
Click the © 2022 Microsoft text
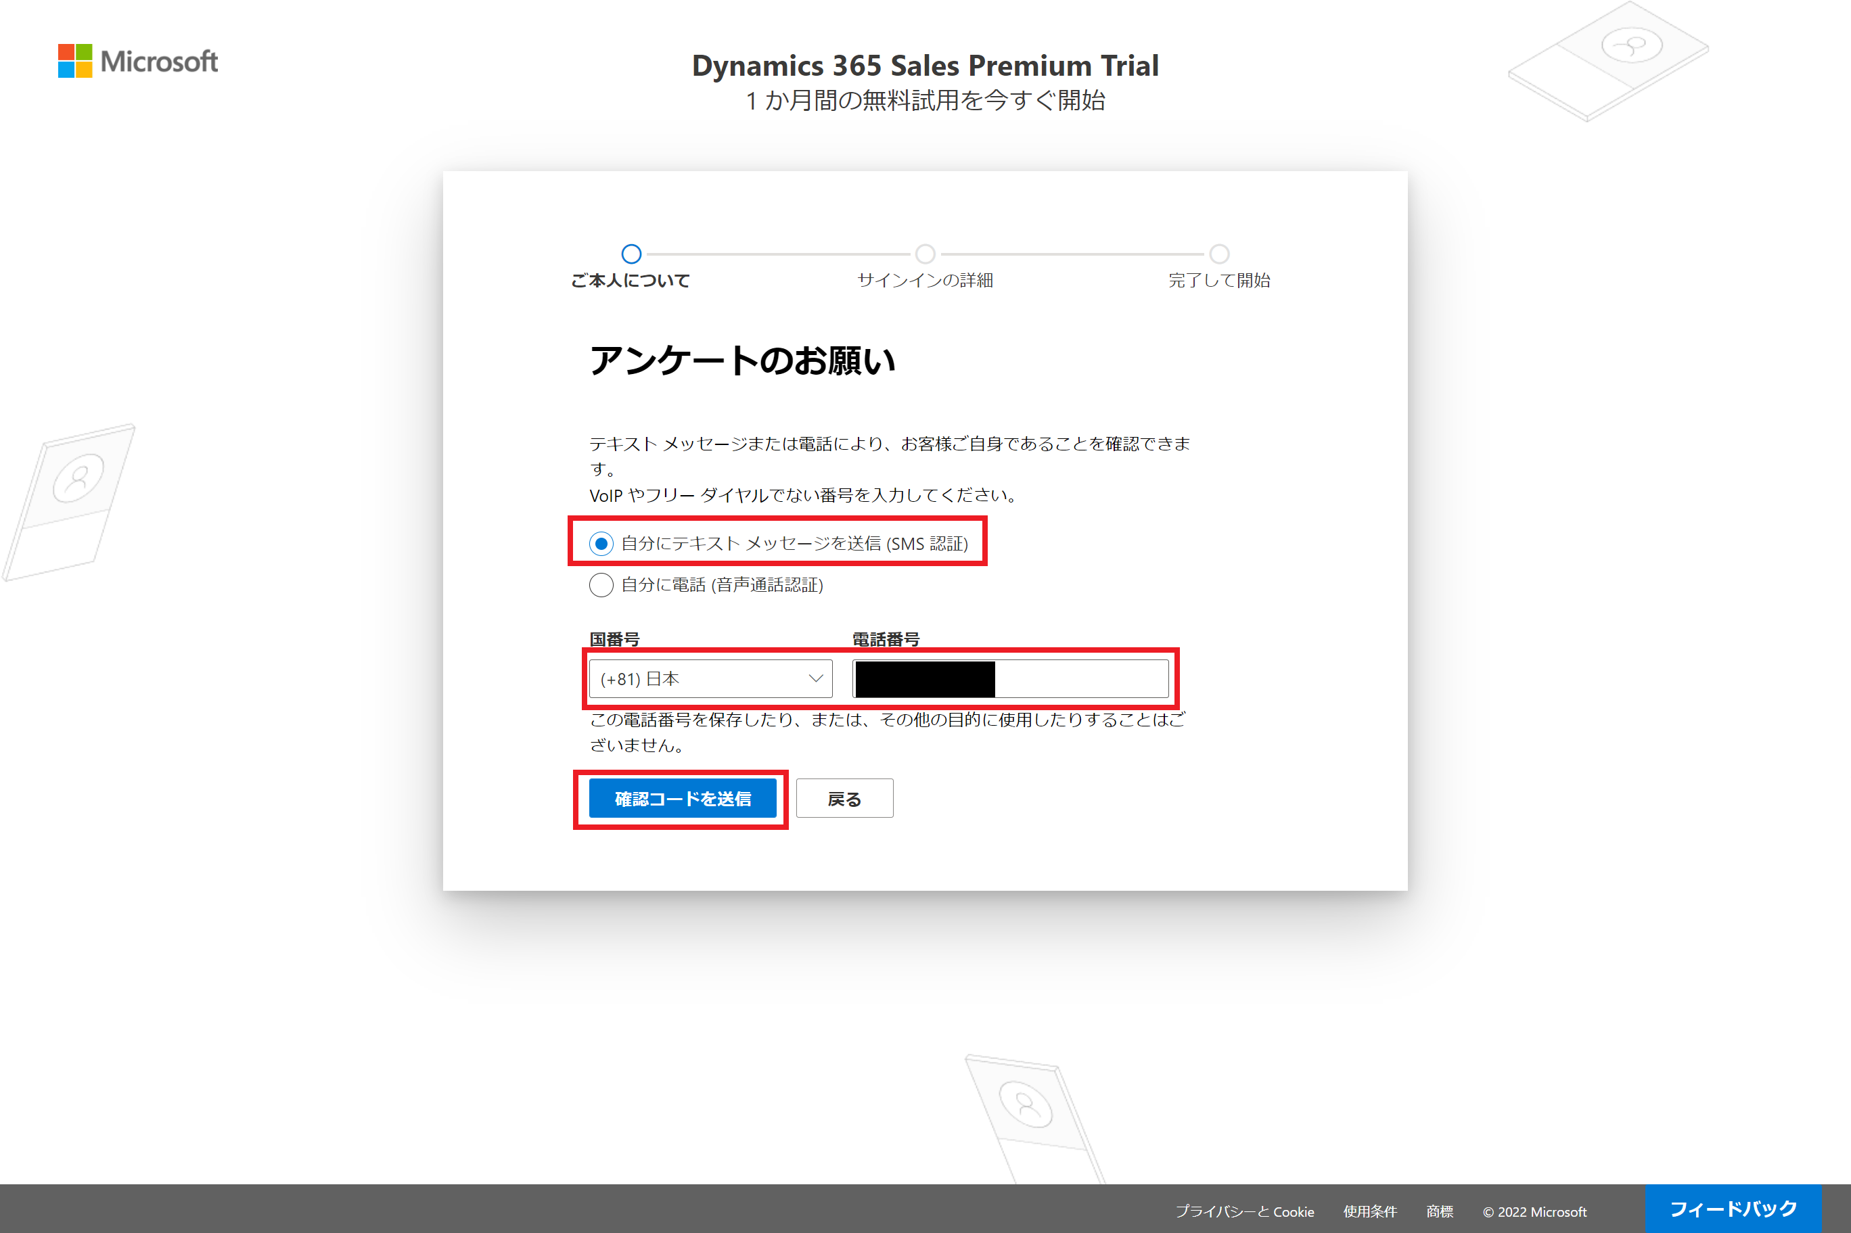(x=1535, y=1212)
